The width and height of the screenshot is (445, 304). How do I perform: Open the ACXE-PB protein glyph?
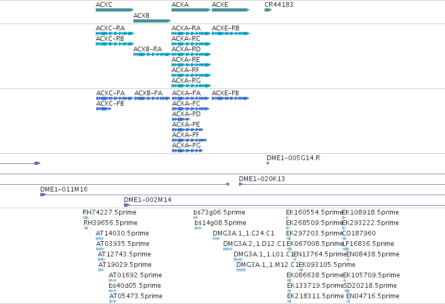coord(230,98)
